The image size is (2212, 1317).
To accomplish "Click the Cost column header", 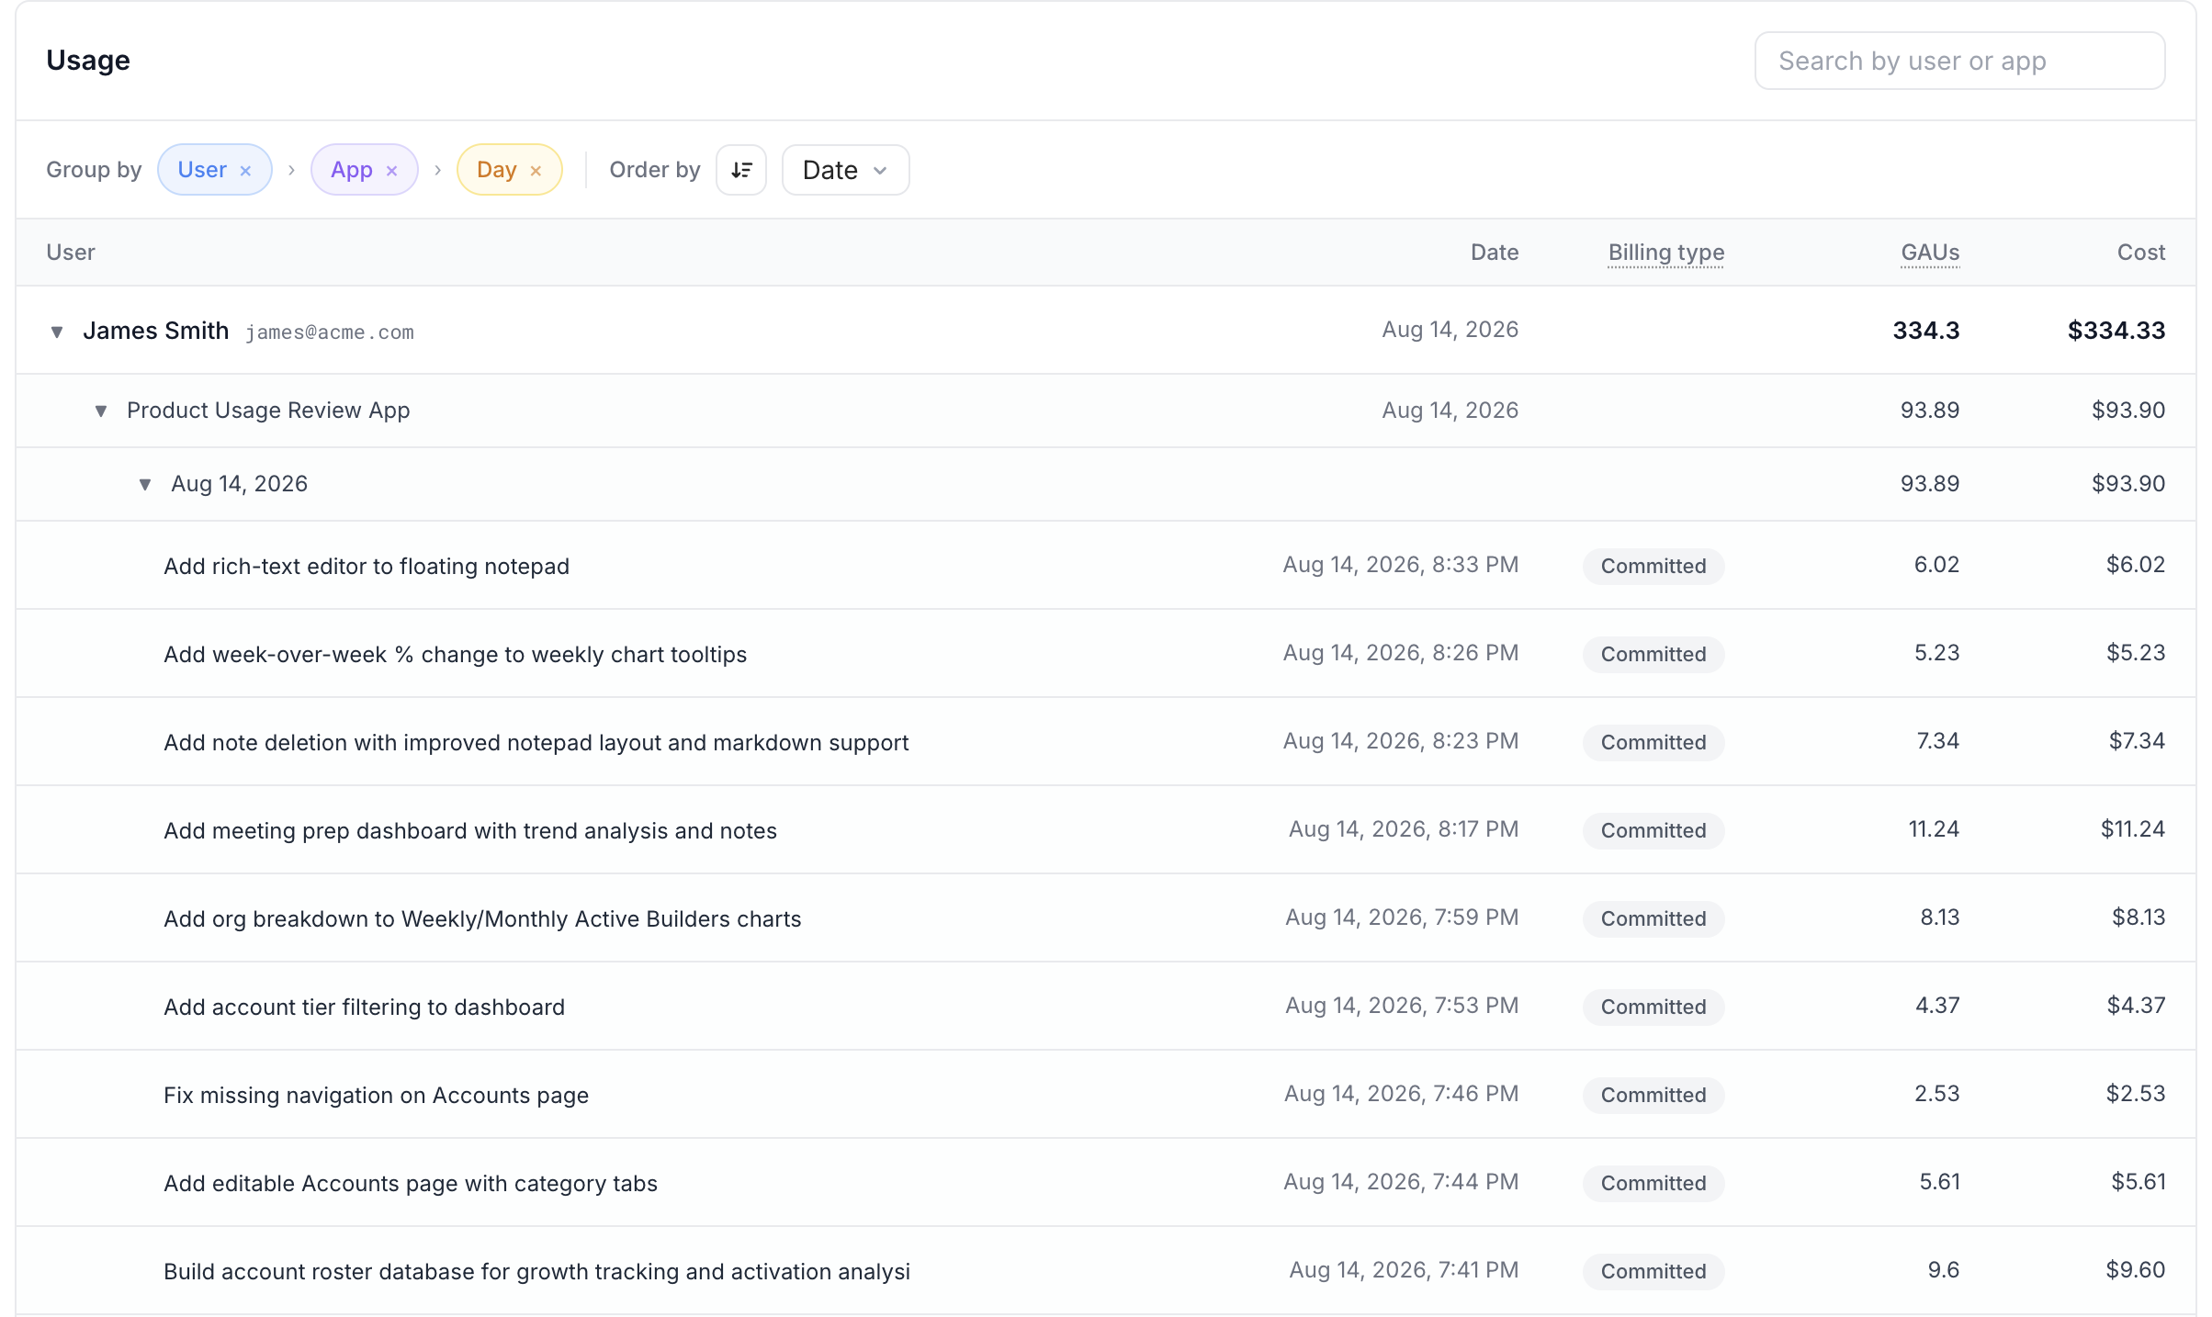I will pos(2141,253).
